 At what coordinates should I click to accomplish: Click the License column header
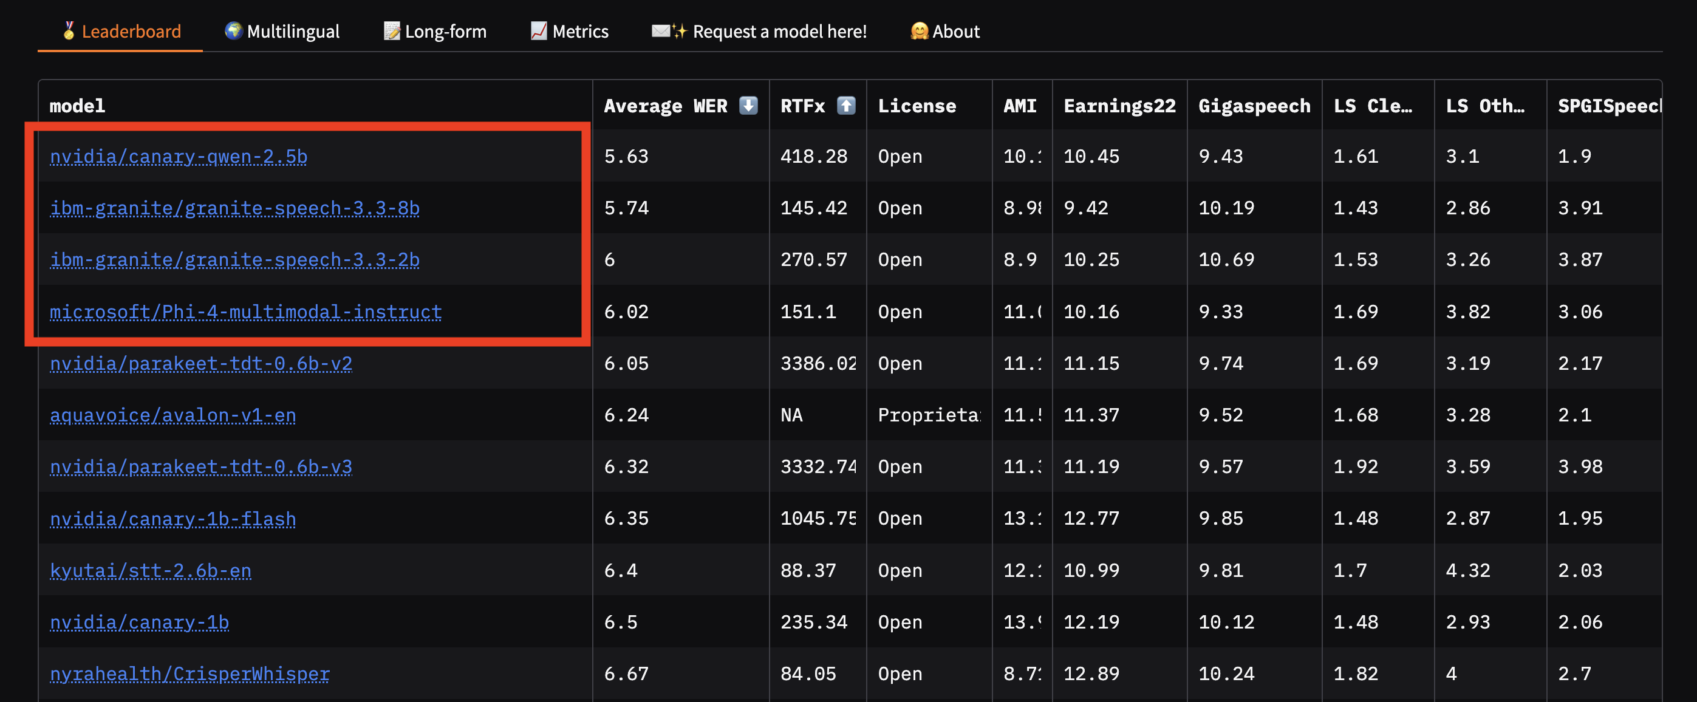(917, 106)
